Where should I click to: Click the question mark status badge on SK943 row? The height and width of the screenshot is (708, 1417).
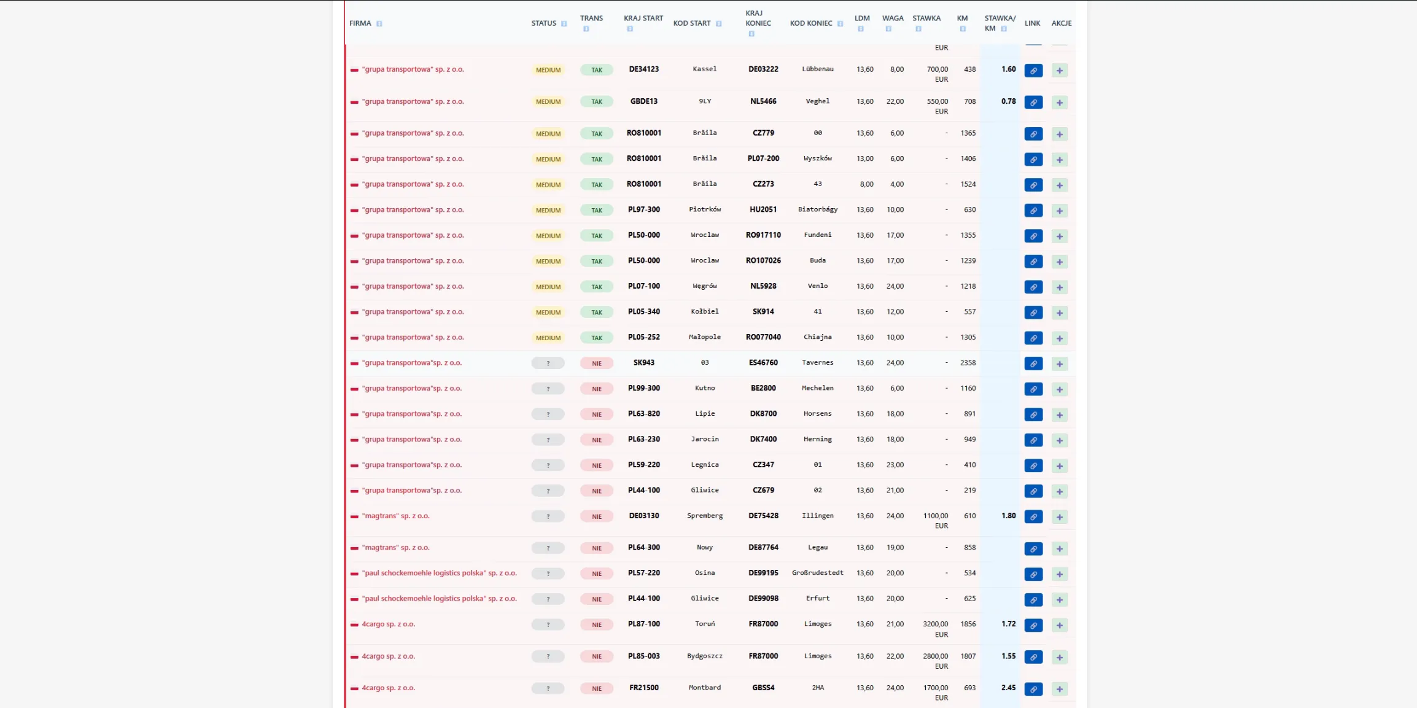[x=548, y=363]
